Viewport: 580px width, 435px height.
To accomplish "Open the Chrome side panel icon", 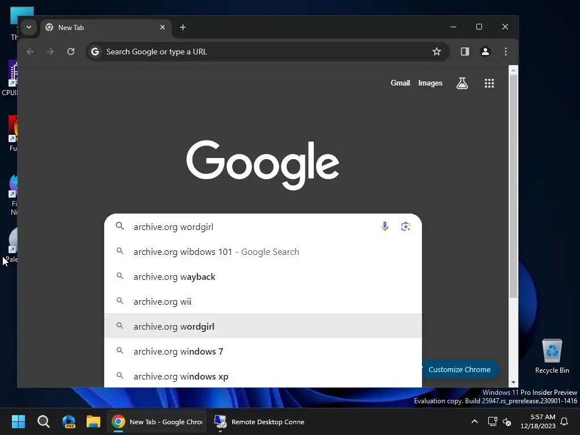I will click(465, 52).
